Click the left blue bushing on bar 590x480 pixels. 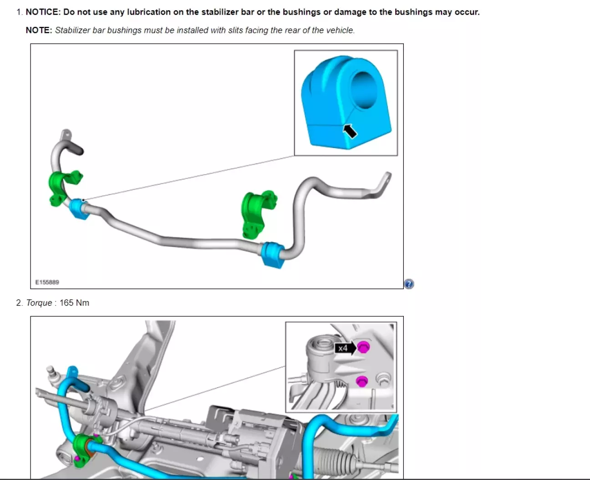click(x=80, y=209)
